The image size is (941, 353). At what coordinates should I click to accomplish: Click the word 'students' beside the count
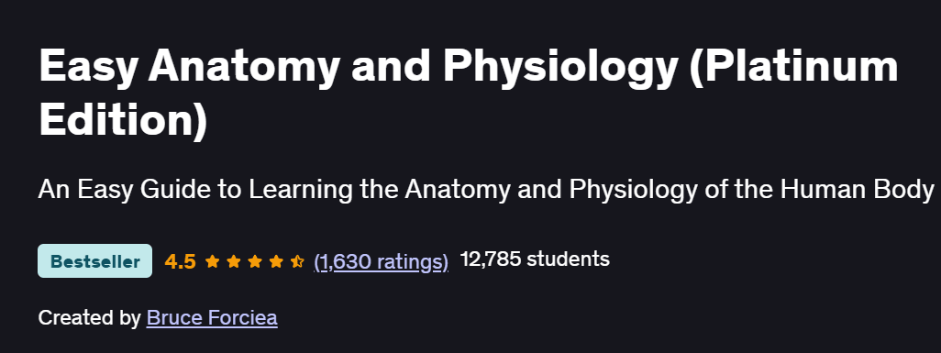[568, 259]
